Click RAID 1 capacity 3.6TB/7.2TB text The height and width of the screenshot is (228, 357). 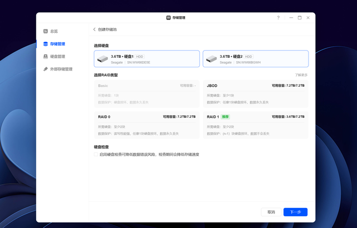click(x=288, y=117)
